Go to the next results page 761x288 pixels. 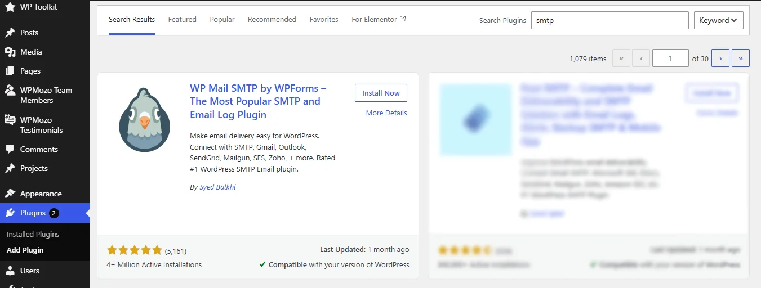coord(720,58)
